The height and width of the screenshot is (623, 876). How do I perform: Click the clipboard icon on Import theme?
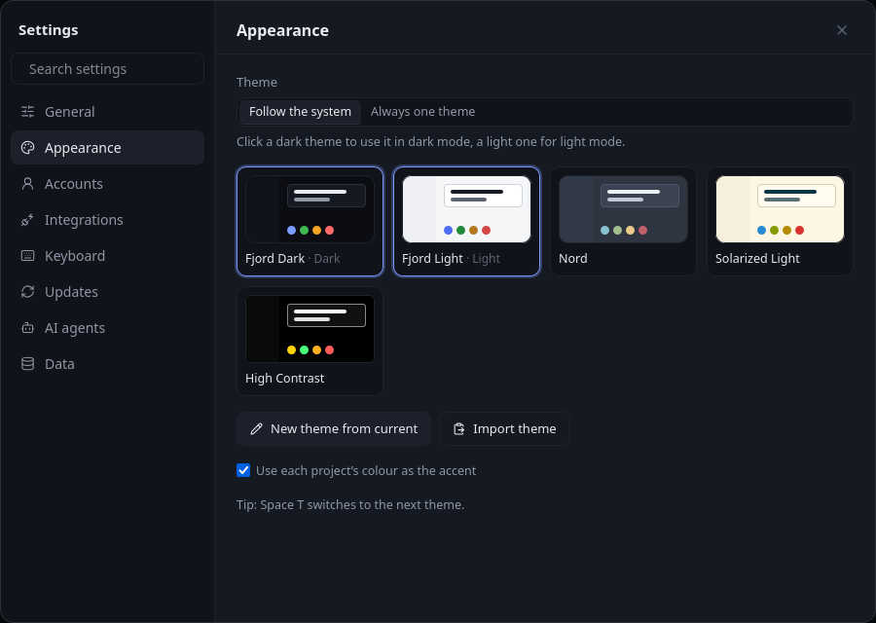tap(458, 428)
